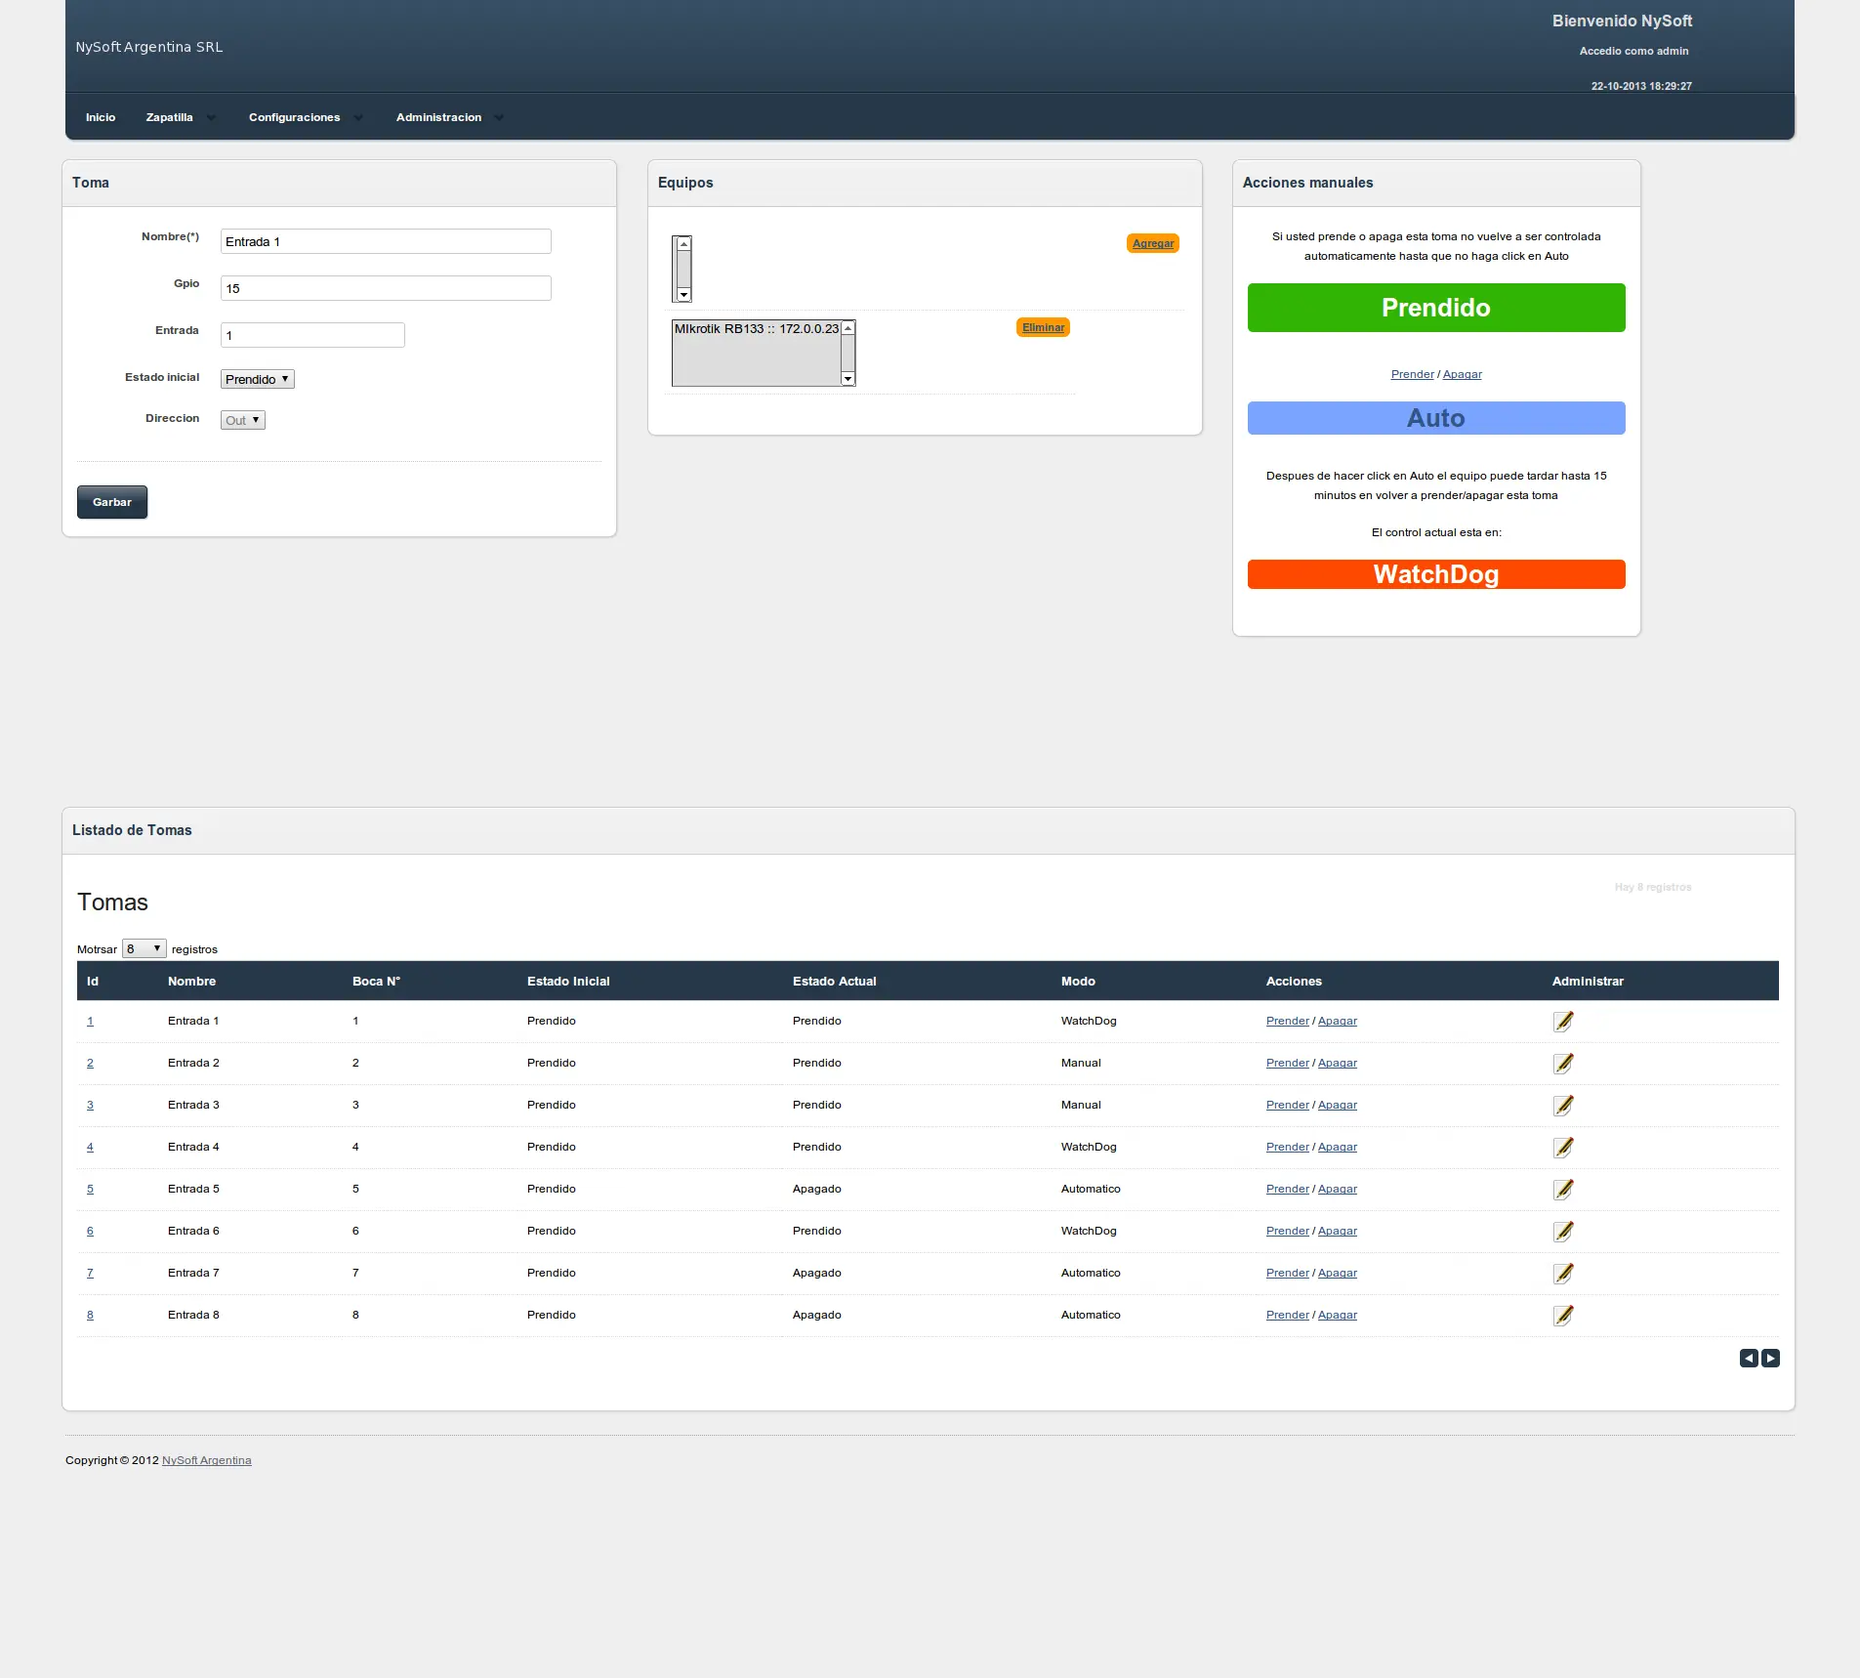Click scroll down arrow of empty equipment list

coord(683,294)
